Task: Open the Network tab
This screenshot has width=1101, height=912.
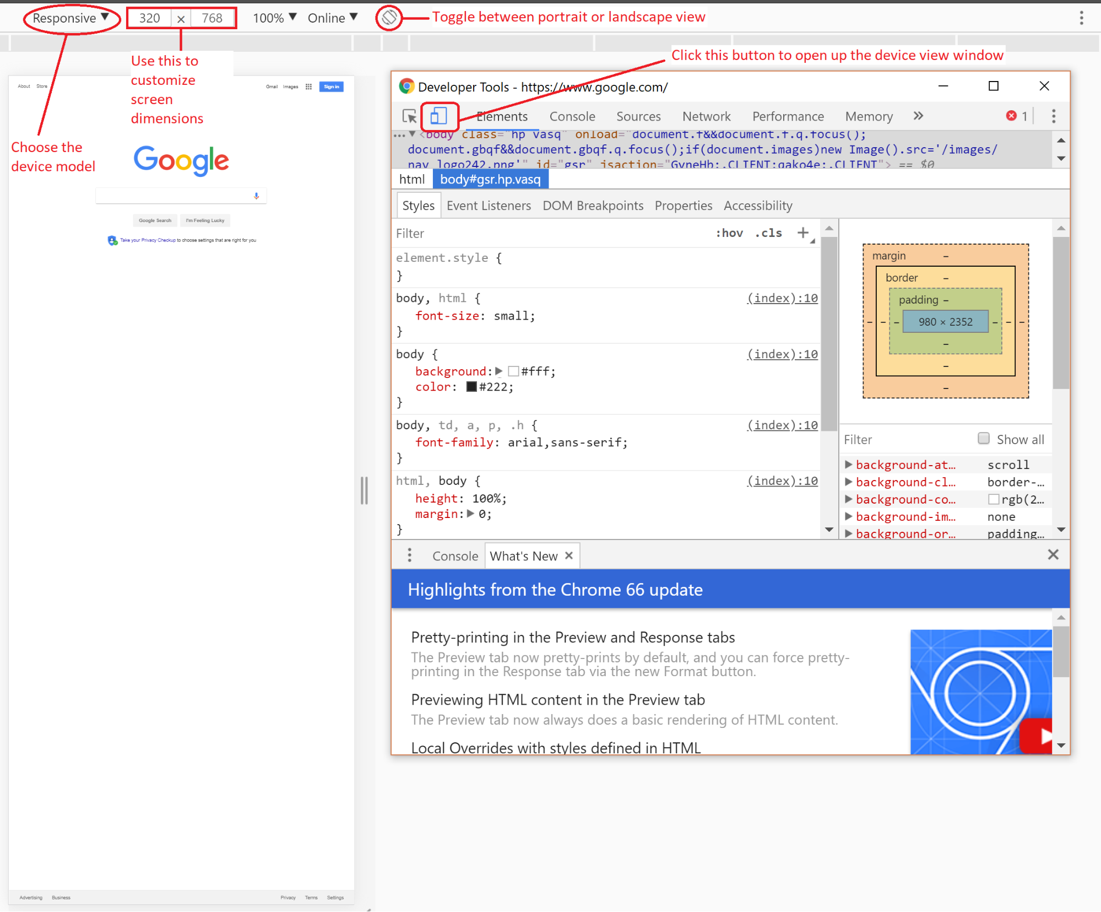Action: pyautogui.click(x=706, y=116)
